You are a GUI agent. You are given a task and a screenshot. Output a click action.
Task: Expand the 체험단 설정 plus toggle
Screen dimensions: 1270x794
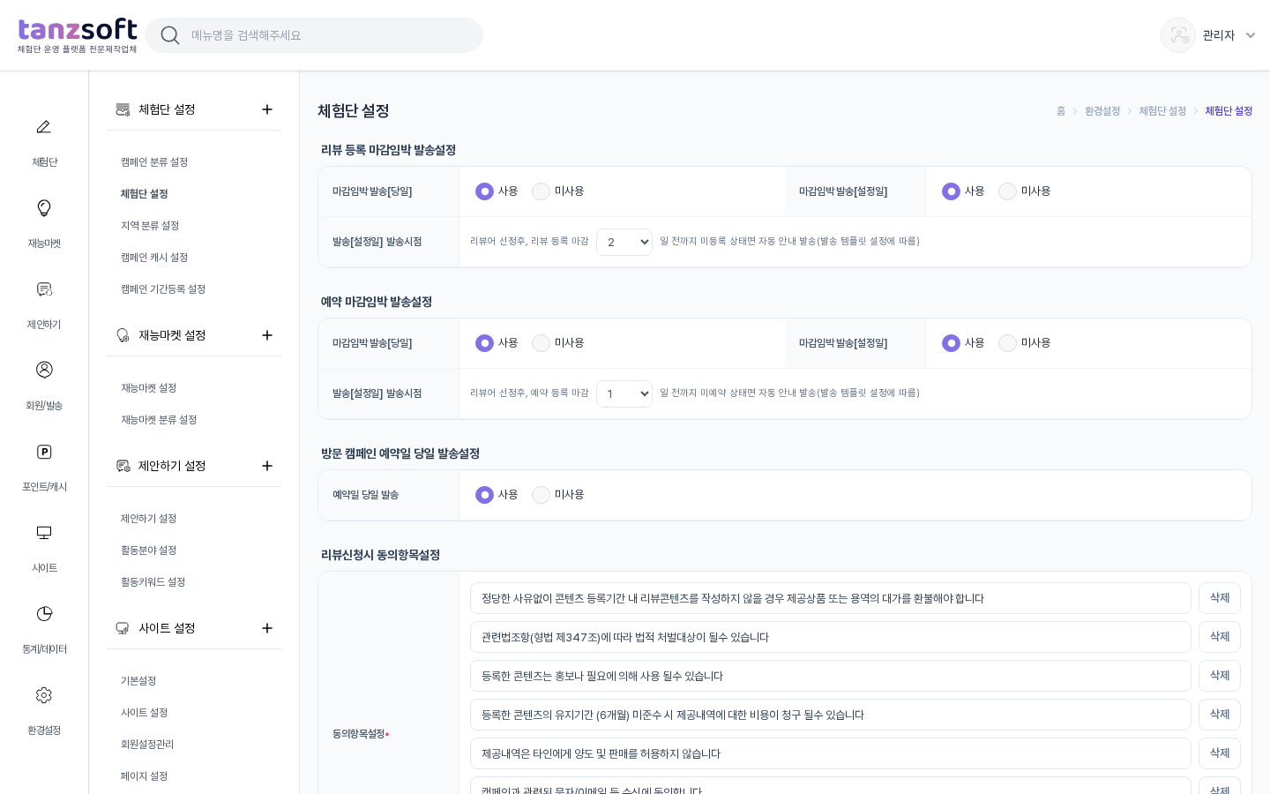267,109
